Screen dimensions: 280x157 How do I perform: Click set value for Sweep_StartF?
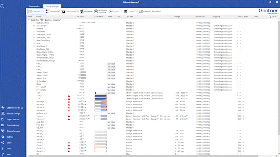click(x=111, y=73)
